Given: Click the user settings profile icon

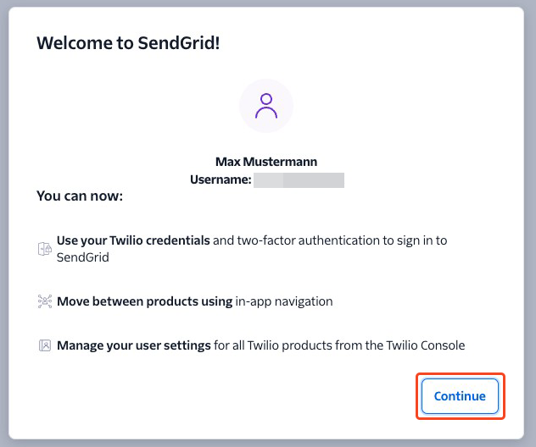Looking at the screenshot, I should [45, 345].
